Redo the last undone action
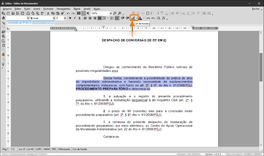The height and width of the screenshot is (156, 264). coord(73,13)
